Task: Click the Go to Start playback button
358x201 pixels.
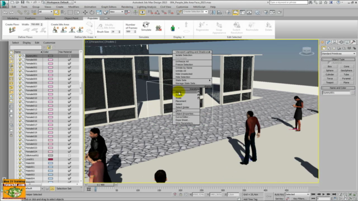Action: tap(313, 194)
